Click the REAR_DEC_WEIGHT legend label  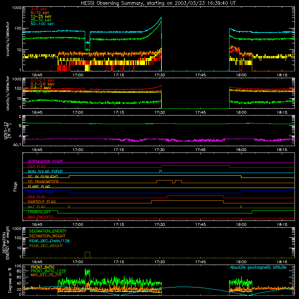[x=46, y=246]
